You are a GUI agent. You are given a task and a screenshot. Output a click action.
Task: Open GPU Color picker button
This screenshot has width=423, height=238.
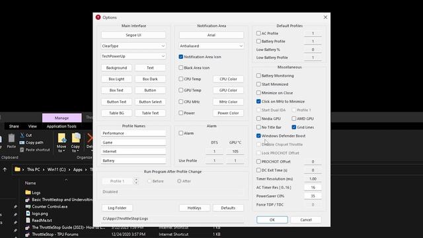228,90
